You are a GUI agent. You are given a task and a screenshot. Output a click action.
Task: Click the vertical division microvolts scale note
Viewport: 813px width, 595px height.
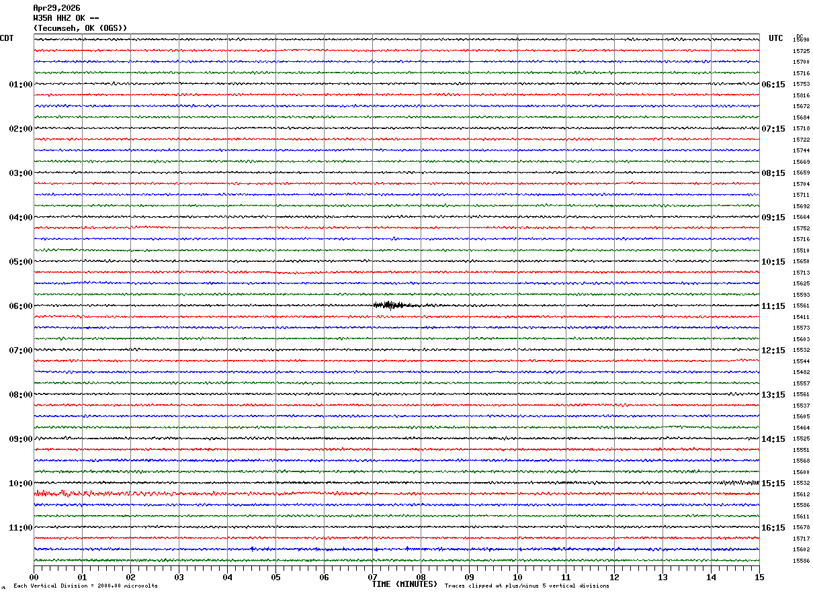click(85, 586)
